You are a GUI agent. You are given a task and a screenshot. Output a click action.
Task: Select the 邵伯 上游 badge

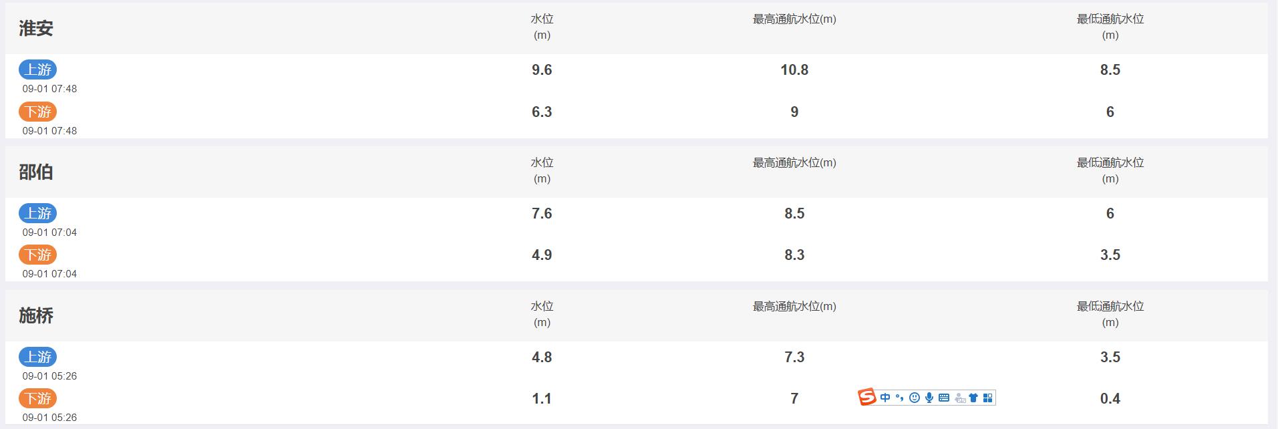[37, 213]
